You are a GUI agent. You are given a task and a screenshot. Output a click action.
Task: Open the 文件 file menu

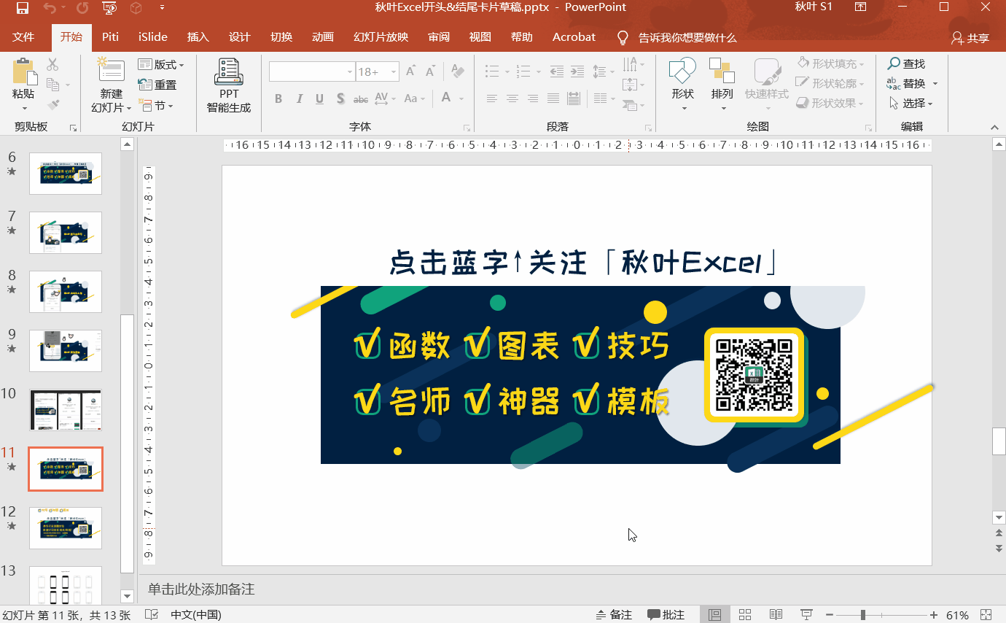[23, 37]
